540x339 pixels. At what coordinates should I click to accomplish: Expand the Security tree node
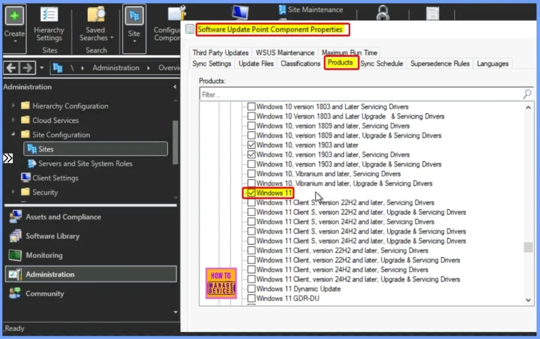point(13,192)
